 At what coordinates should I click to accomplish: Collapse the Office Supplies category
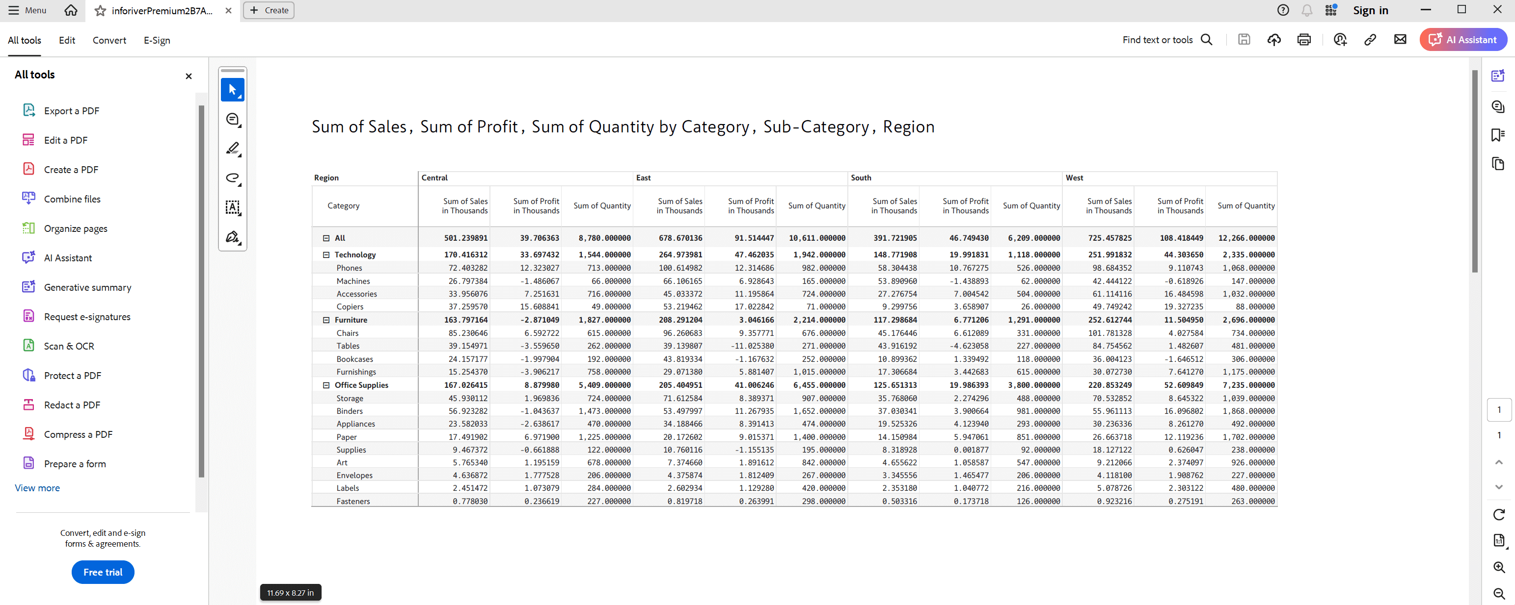[325, 384]
